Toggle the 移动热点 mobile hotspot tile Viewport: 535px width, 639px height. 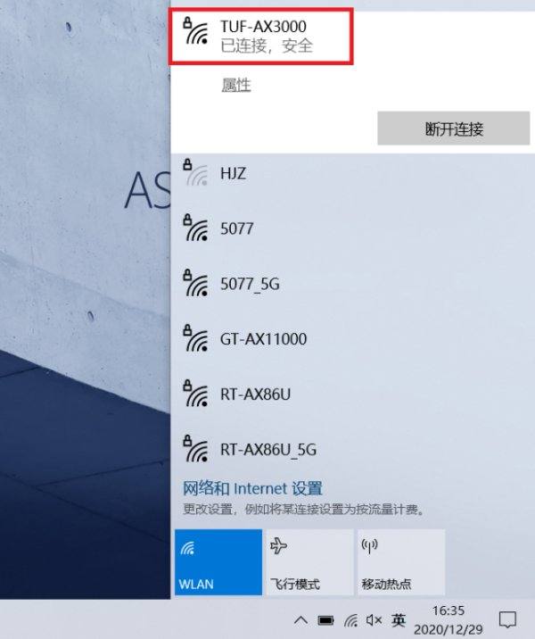pos(401,562)
